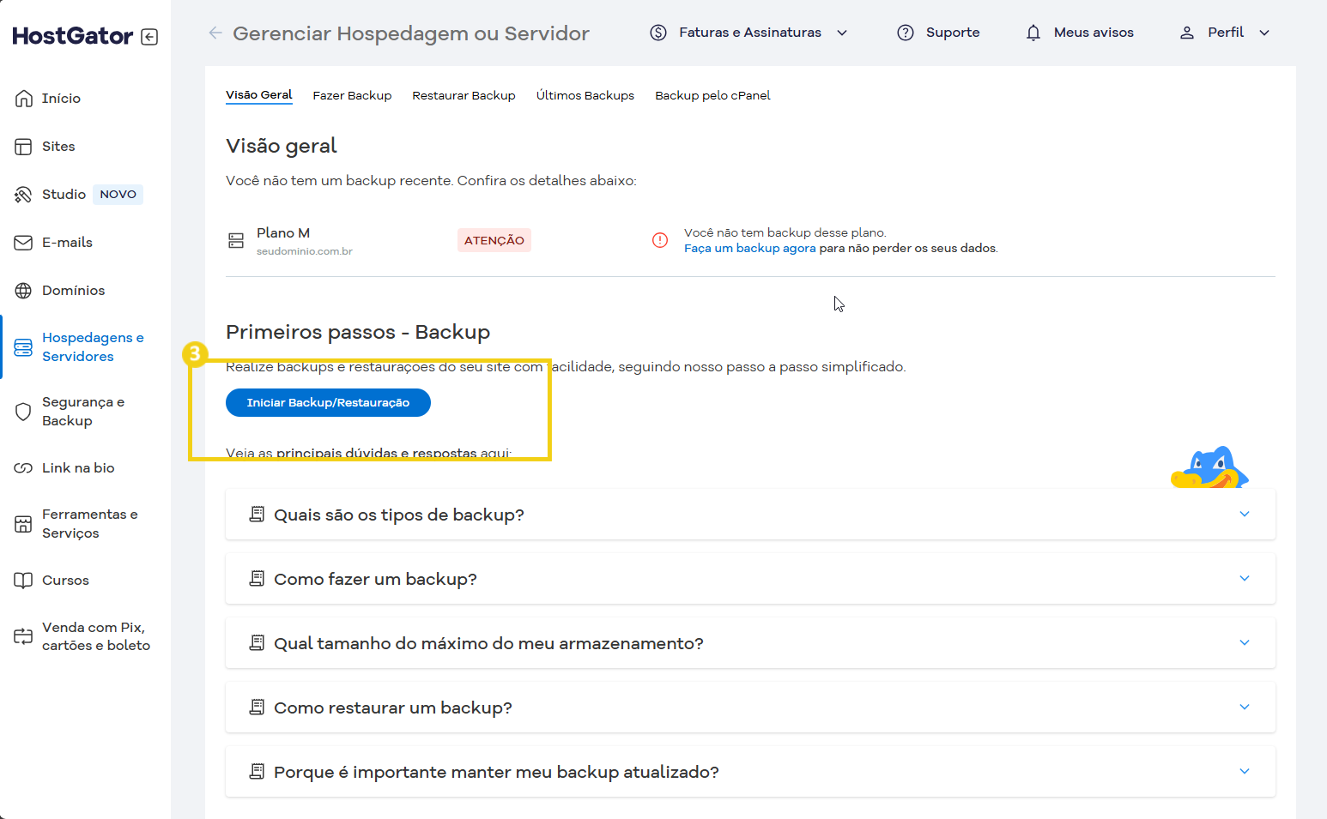Click the document icon beside Como fazer um backup

[257, 579]
